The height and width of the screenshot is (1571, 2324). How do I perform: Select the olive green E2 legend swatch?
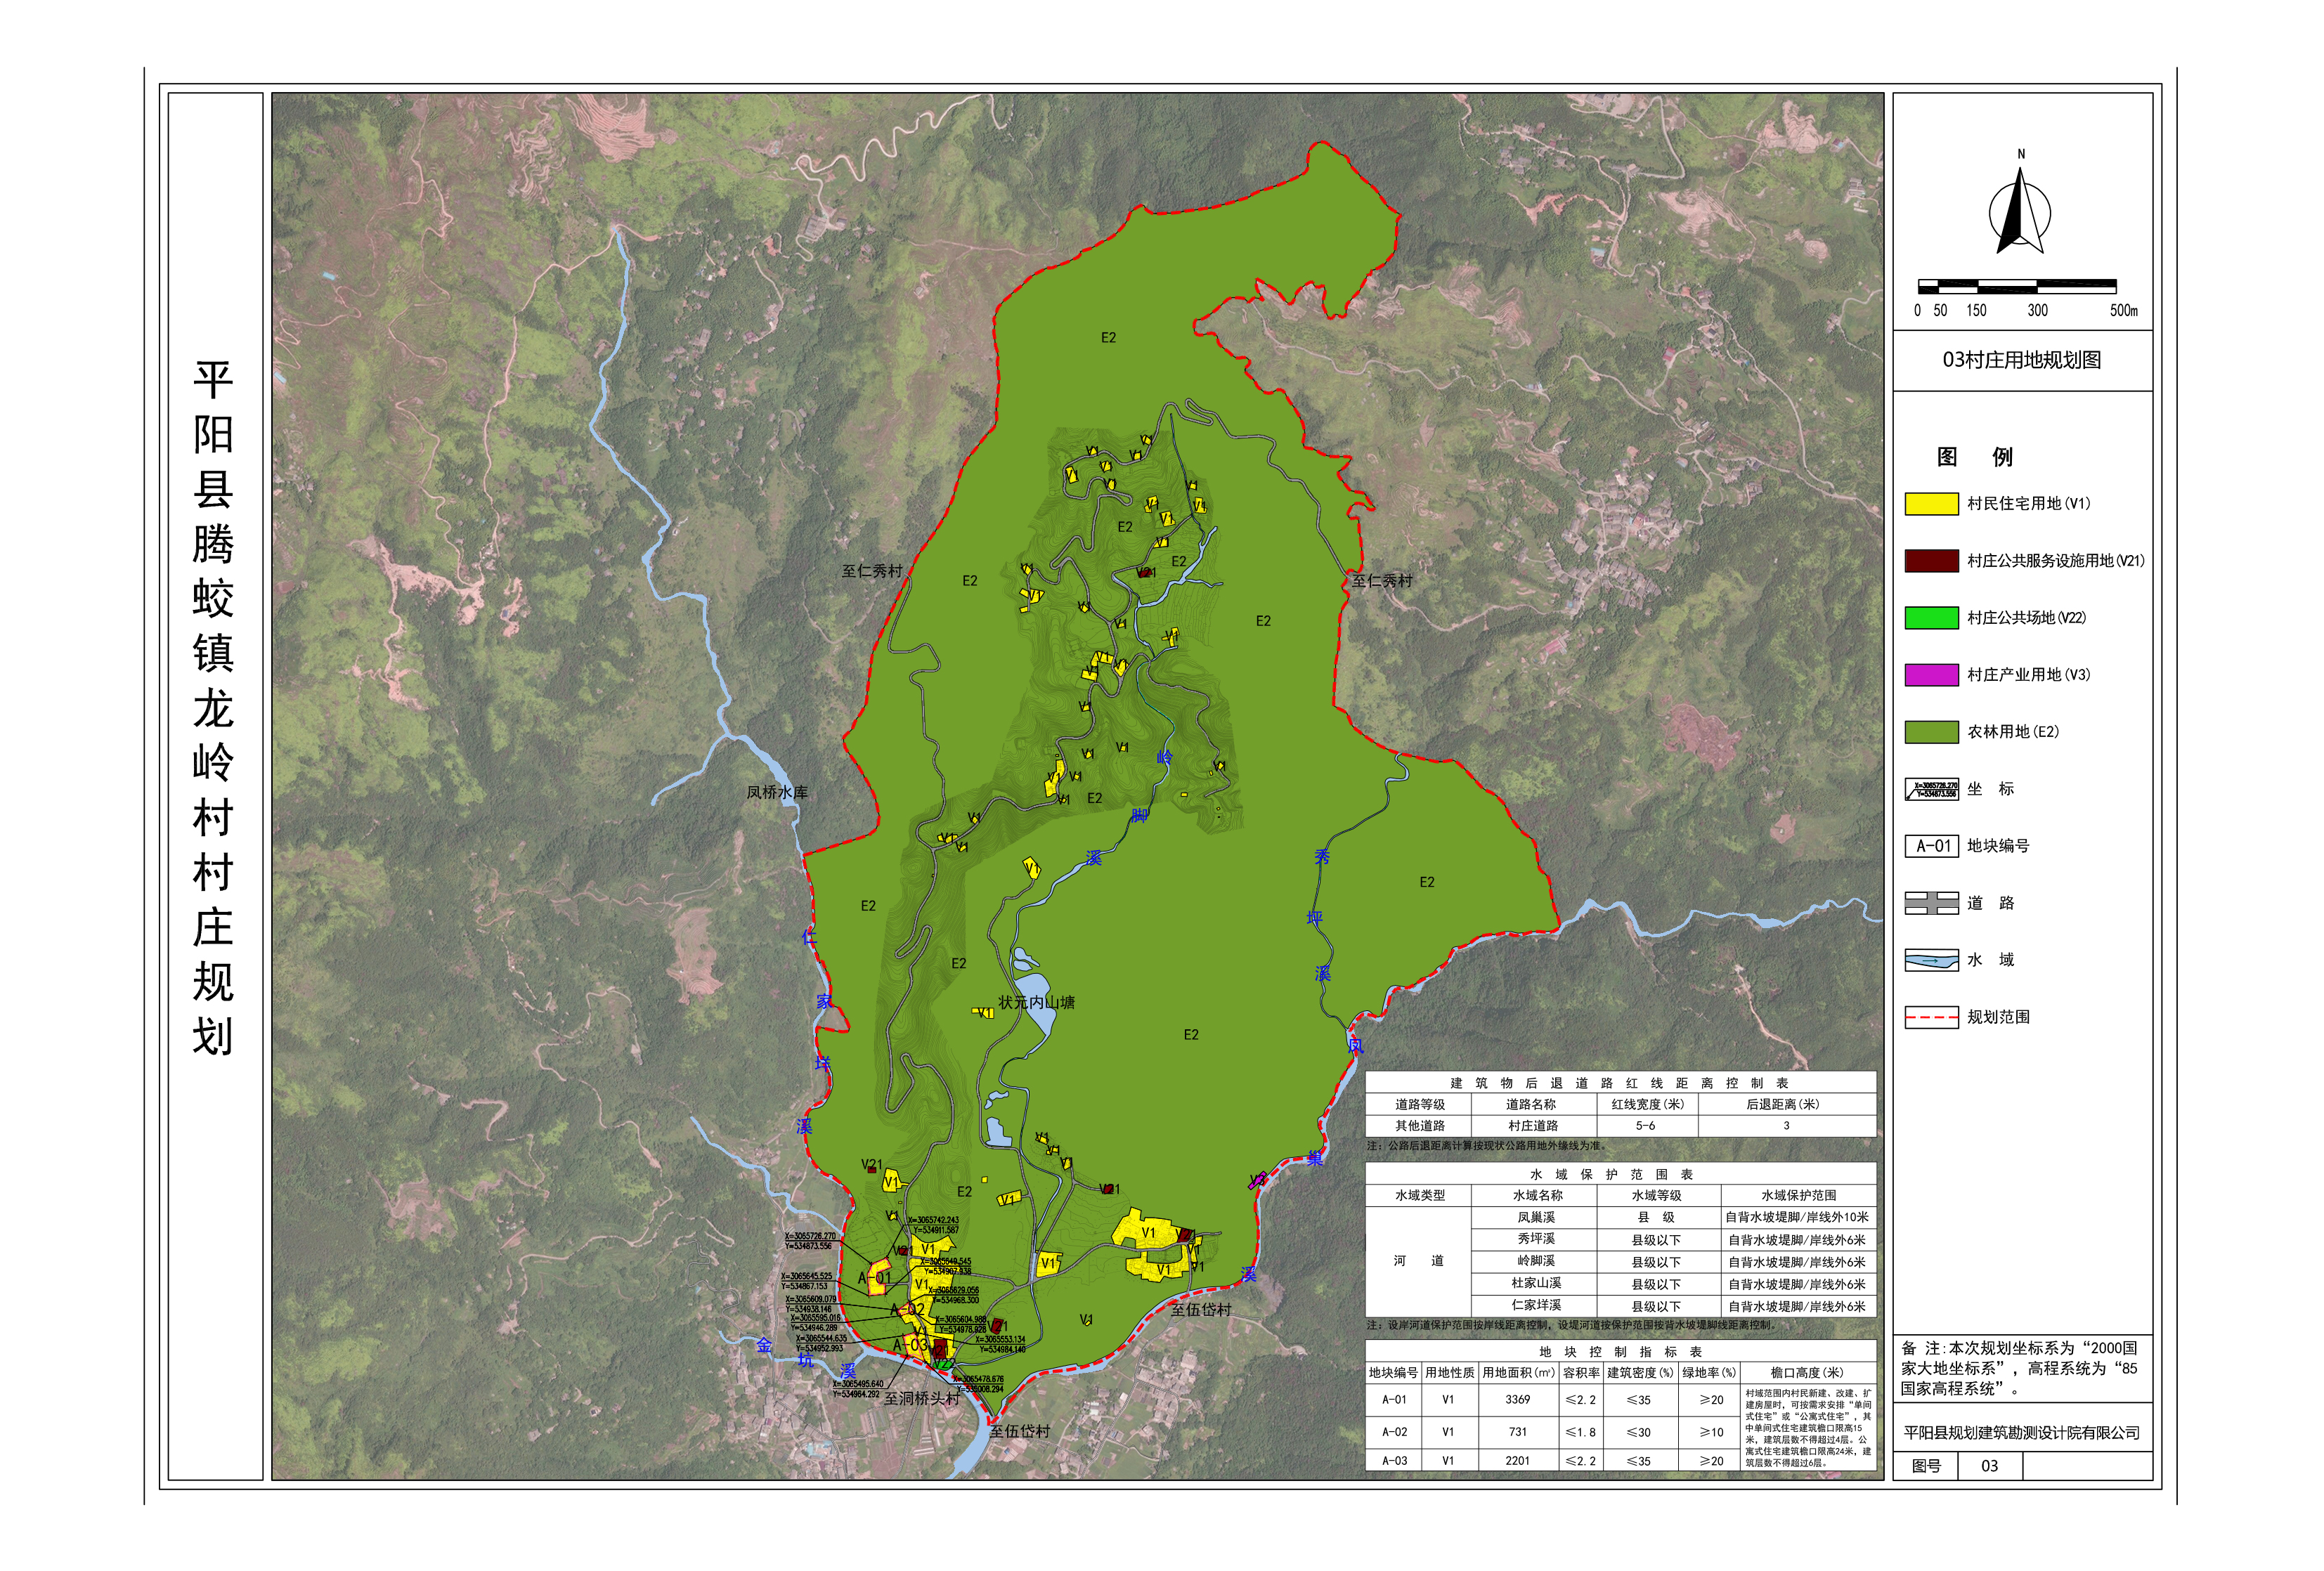[x=1931, y=731]
